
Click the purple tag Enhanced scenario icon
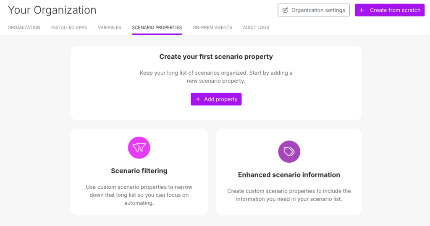(x=289, y=151)
